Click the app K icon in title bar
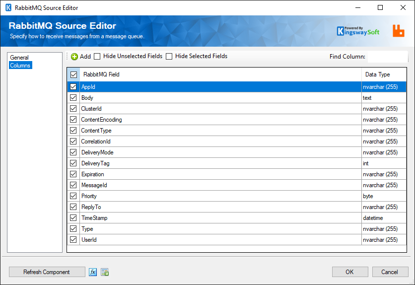The image size is (415, 285). [x=8, y=7]
